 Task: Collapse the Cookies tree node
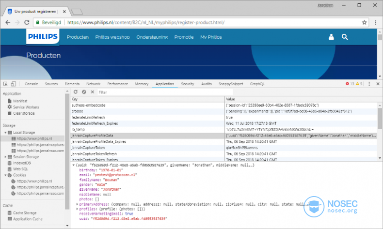point(5,175)
